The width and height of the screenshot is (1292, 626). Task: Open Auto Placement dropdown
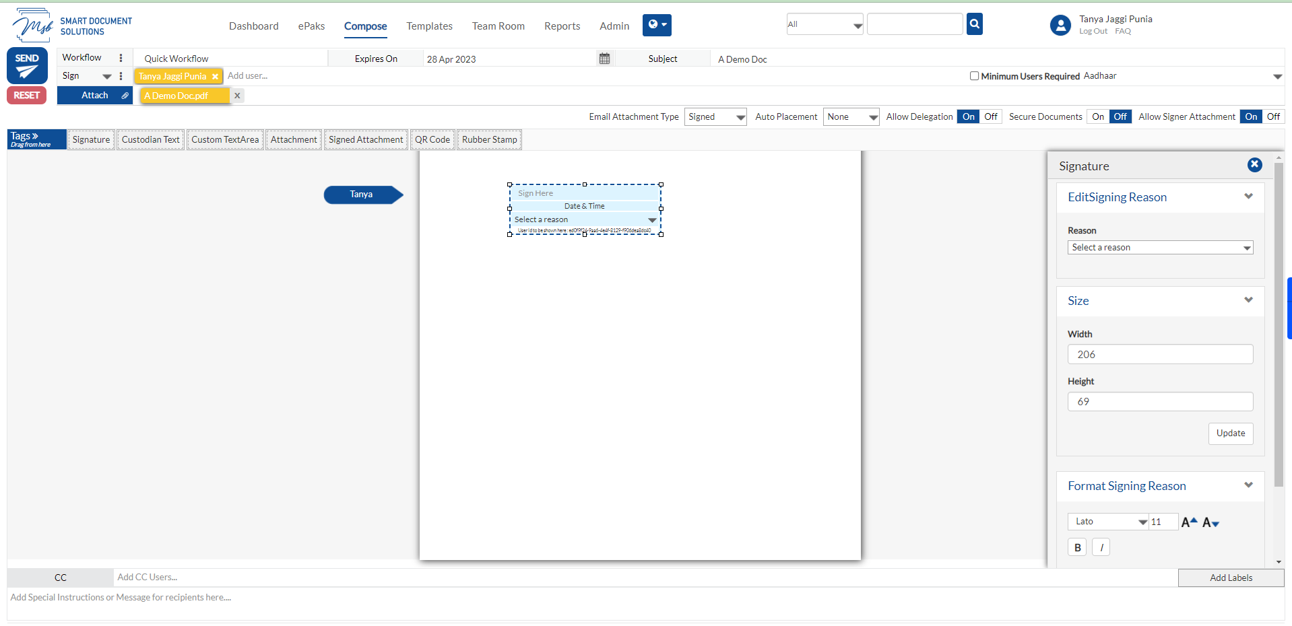pos(851,116)
